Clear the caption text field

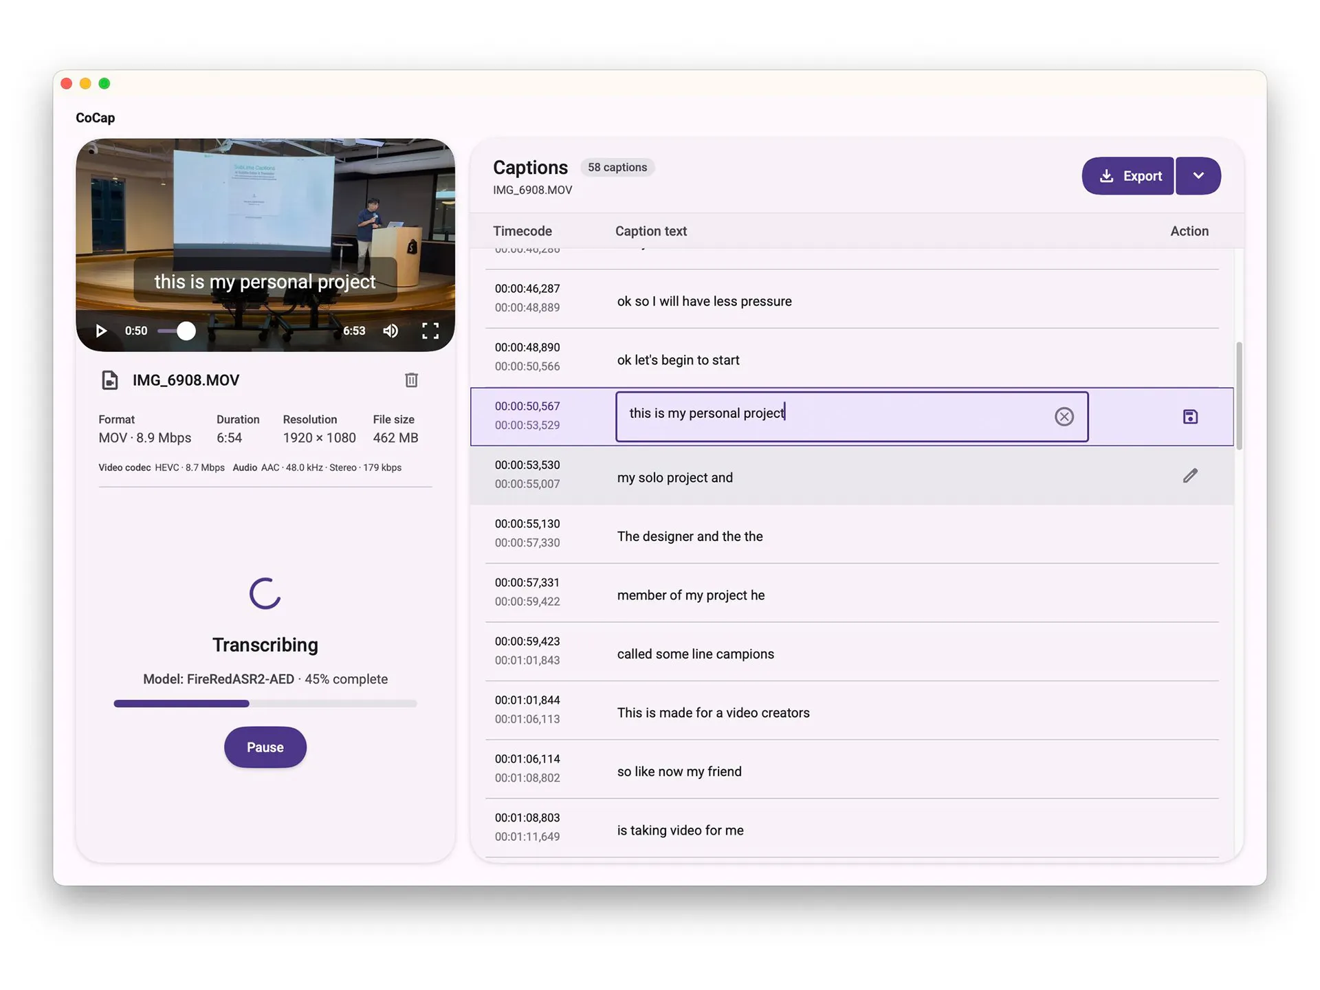tap(1064, 416)
